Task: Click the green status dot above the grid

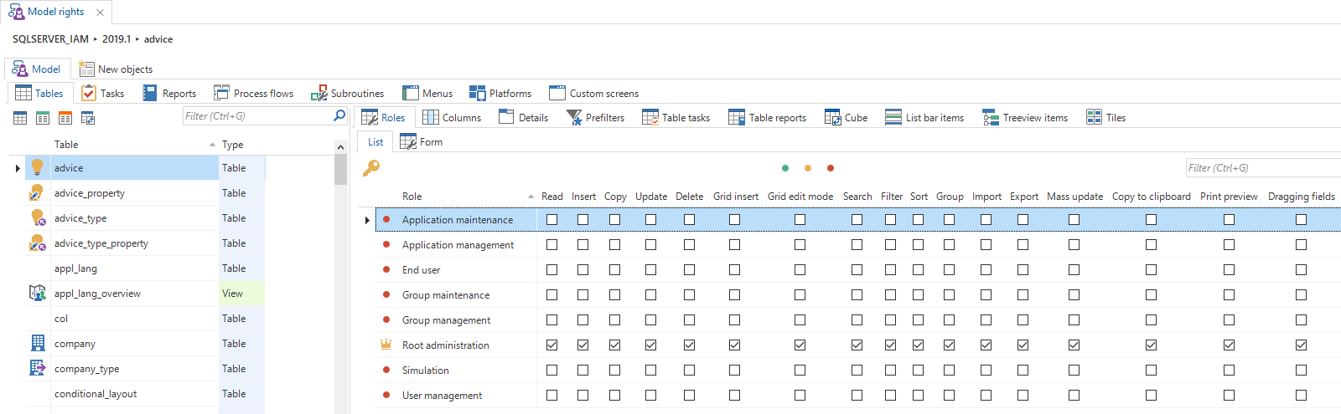Action: [x=784, y=168]
